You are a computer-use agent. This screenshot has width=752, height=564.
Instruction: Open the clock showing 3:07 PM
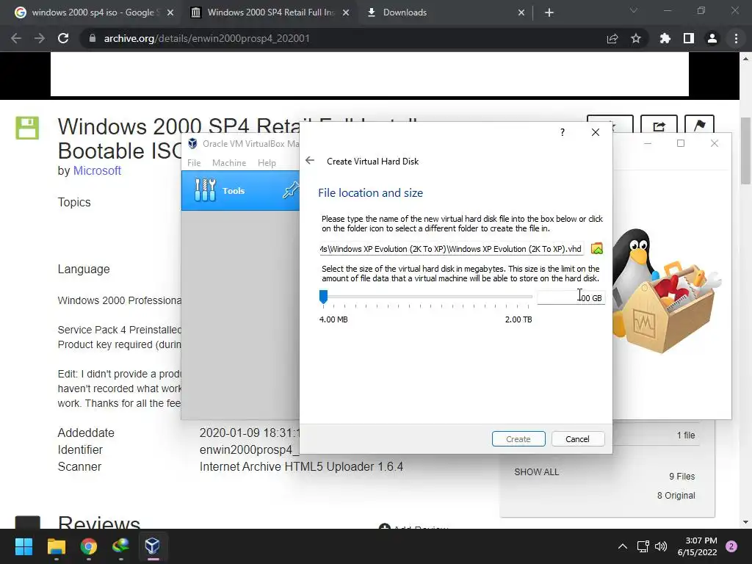point(697,546)
